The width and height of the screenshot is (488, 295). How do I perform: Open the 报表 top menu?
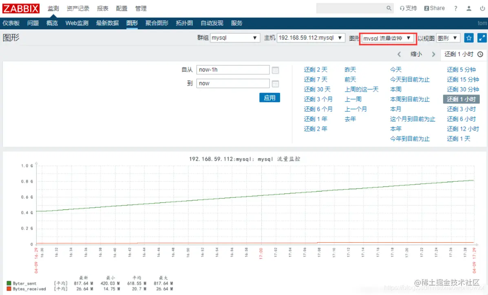coord(103,9)
